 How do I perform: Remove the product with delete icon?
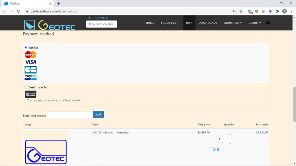(x=218, y=150)
